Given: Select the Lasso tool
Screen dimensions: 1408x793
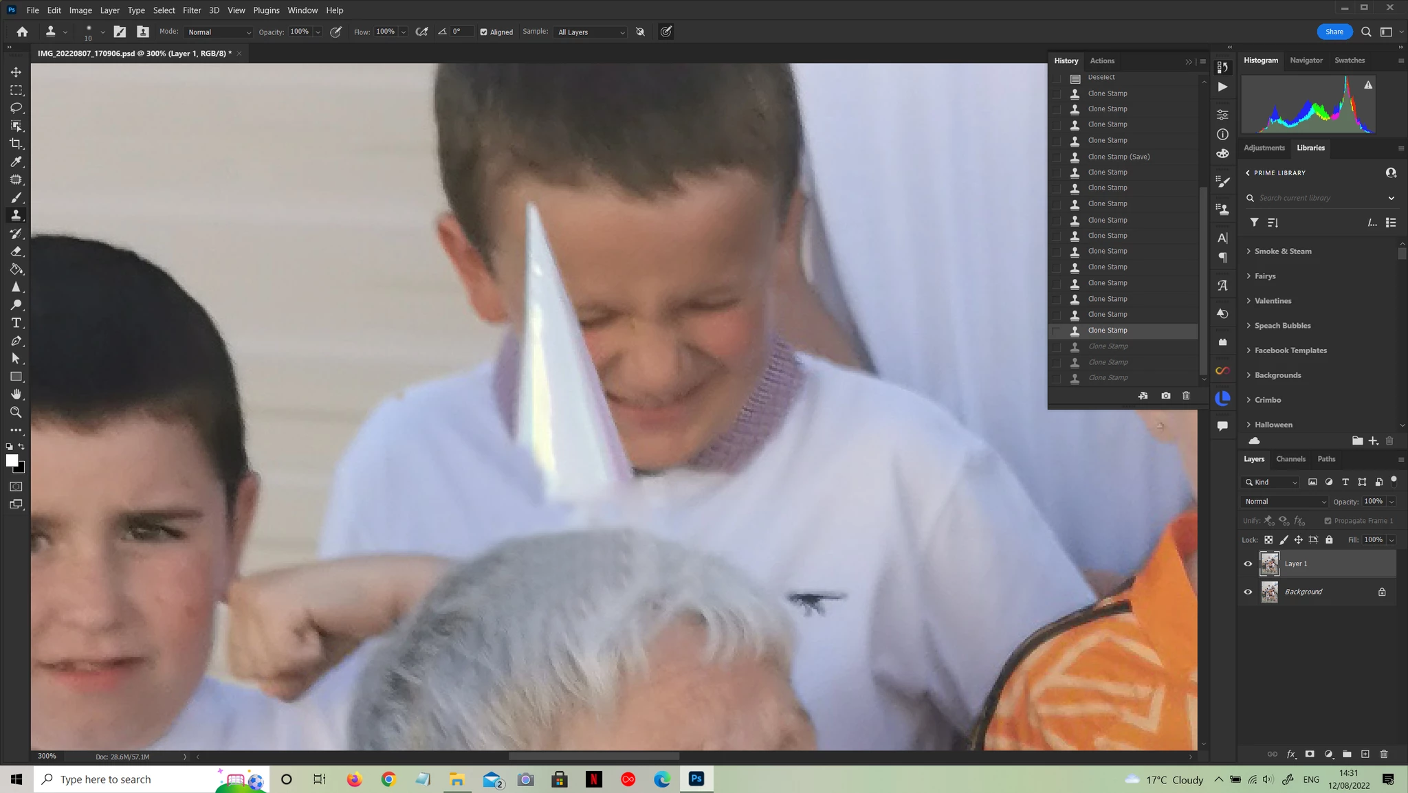Looking at the screenshot, I should [x=16, y=108].
